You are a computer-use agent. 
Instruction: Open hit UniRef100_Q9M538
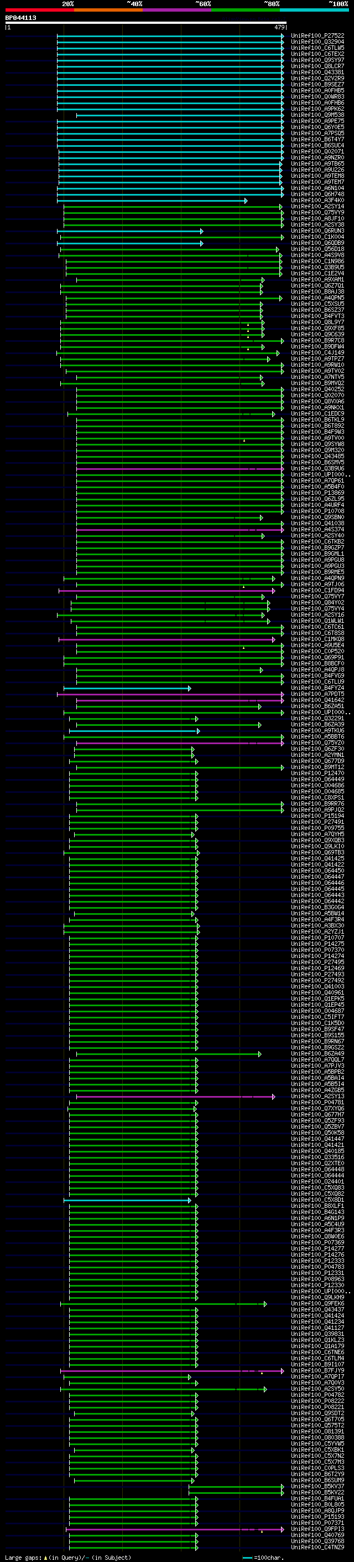point(317,115)
